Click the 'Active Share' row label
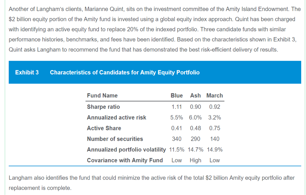 tap(104, 128)
